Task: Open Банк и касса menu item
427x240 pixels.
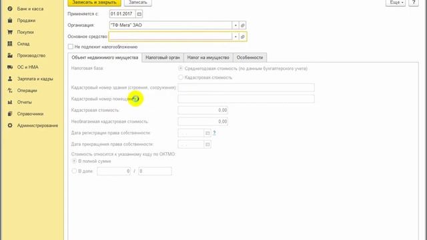Action: 30,9
